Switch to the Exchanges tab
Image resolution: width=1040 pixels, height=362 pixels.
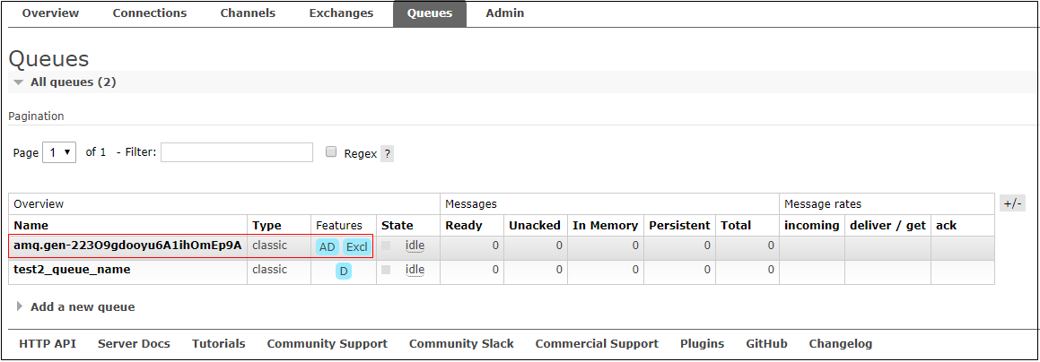tap(341, 13)
